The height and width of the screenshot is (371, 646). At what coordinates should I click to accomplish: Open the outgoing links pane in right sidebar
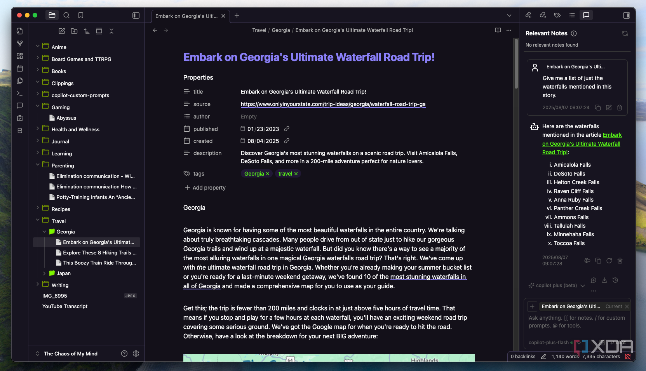543,15
